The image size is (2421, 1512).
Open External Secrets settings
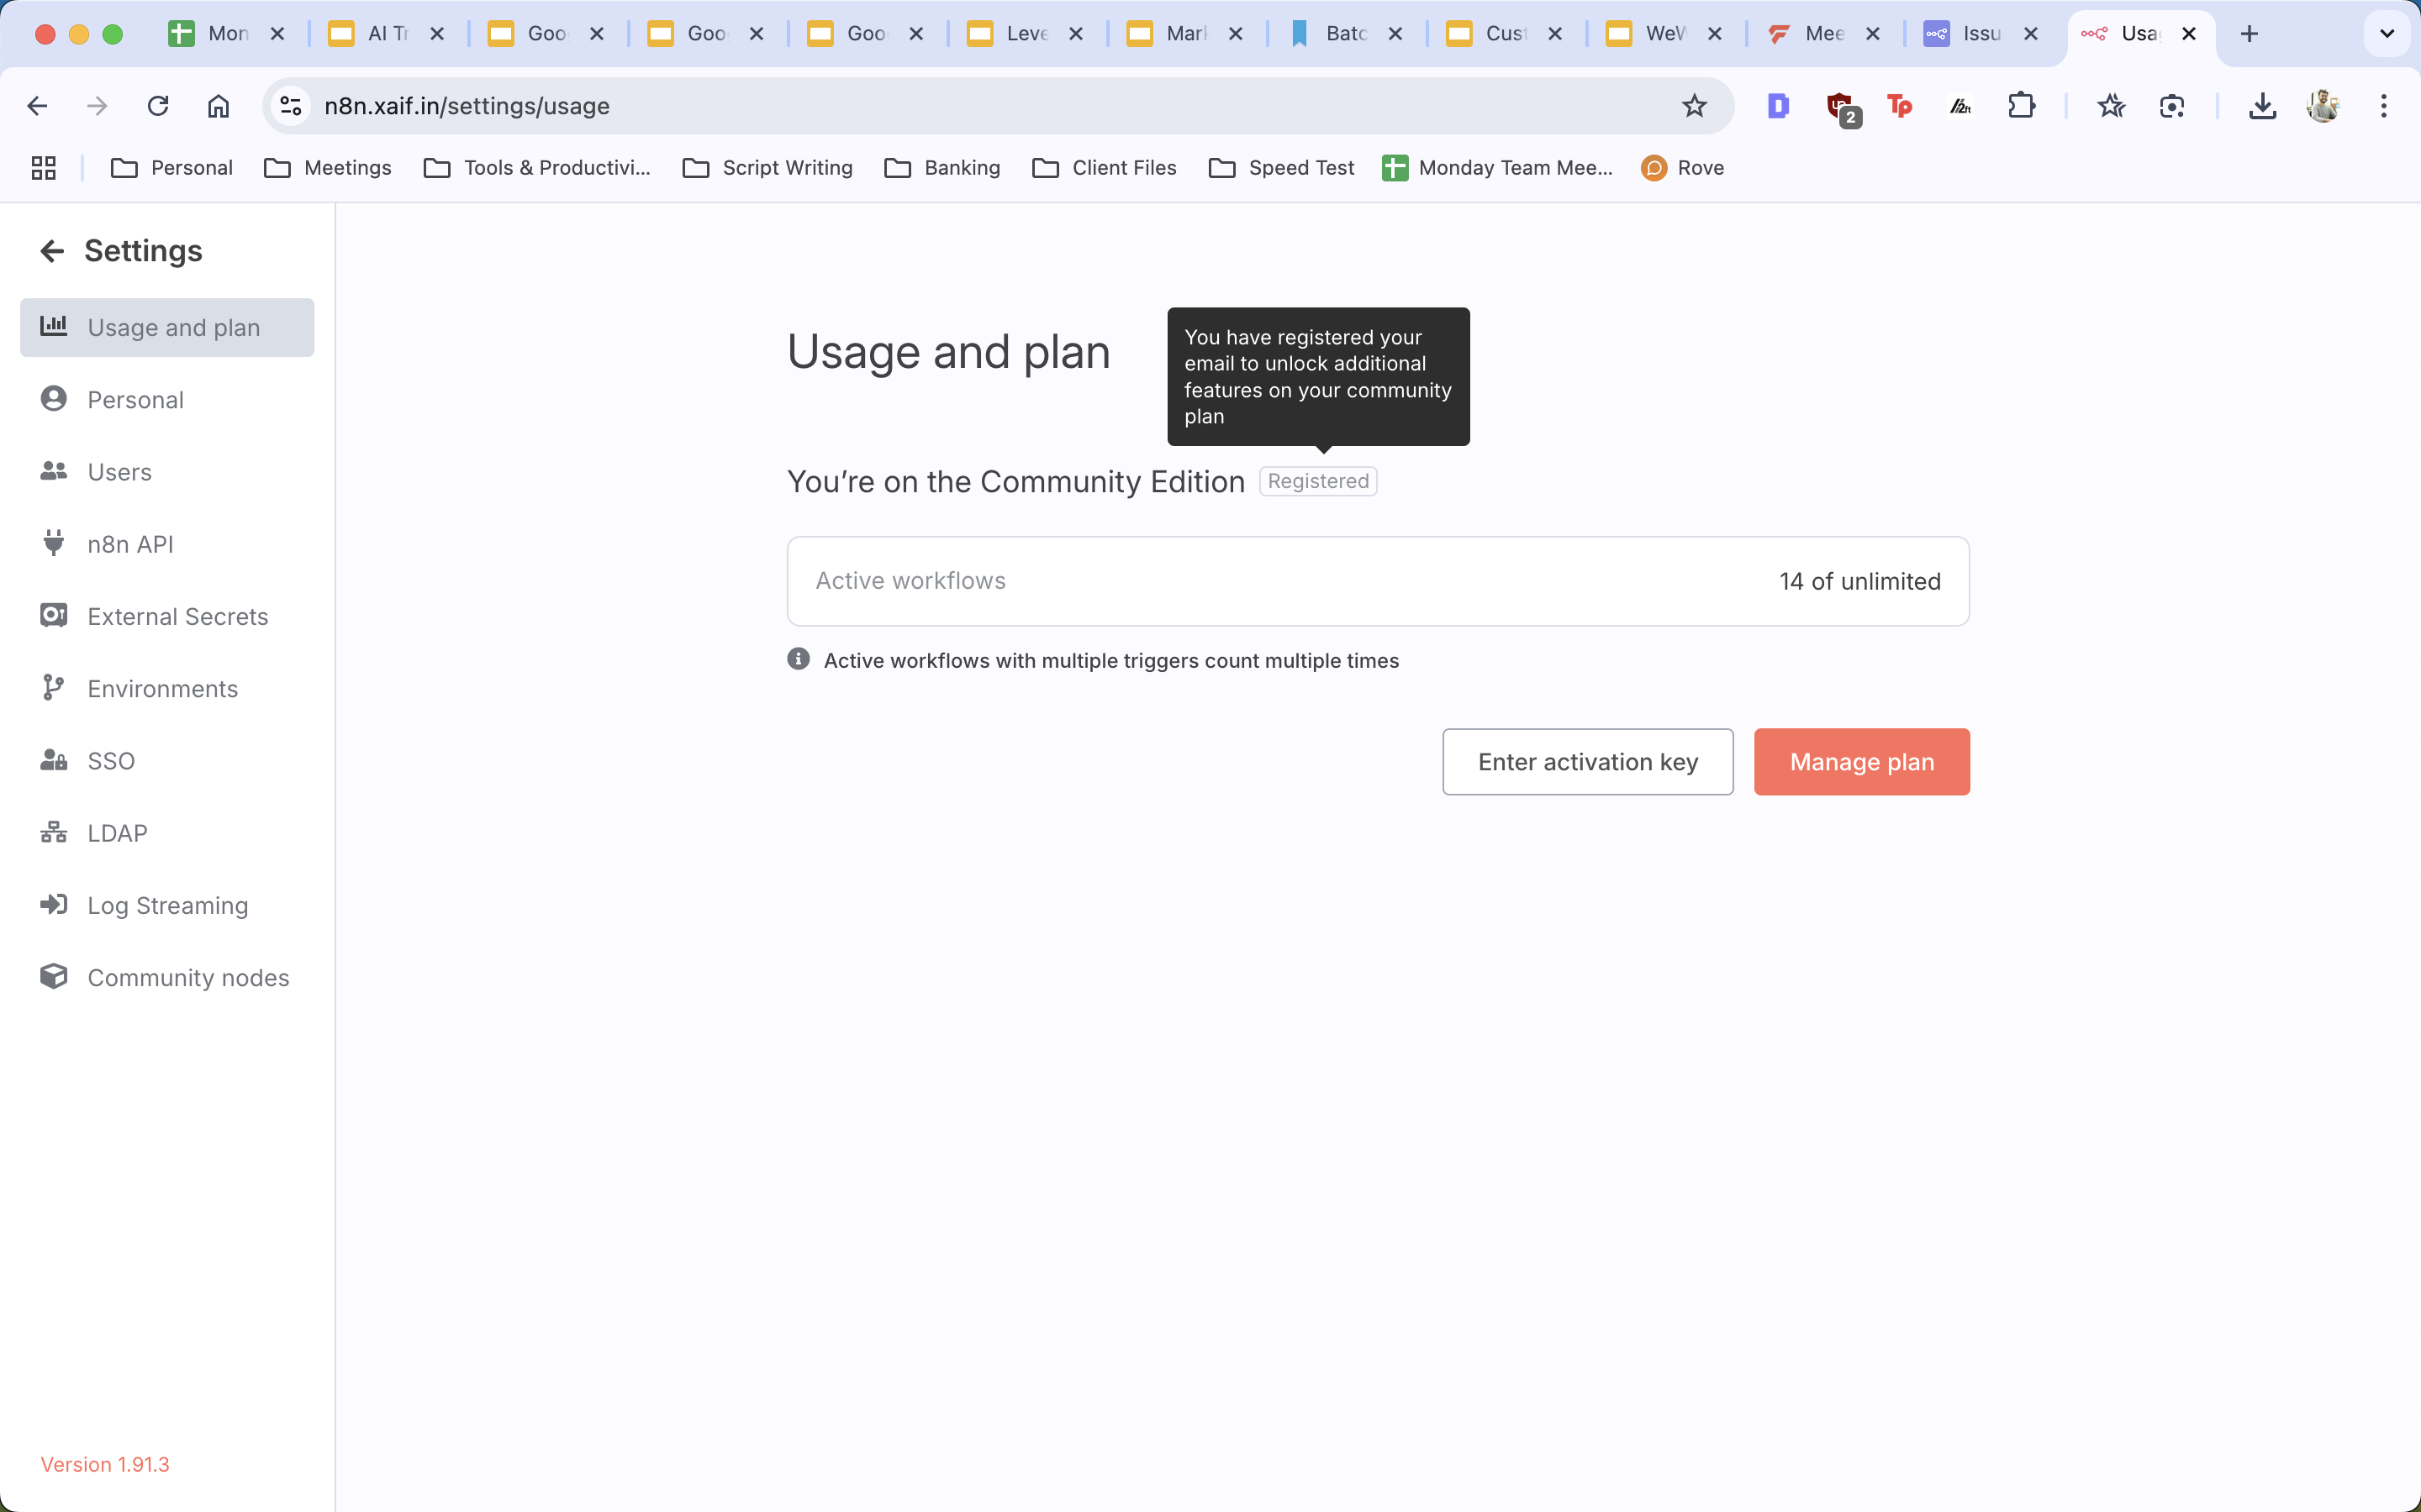pyautogui.click(x=167, y=616)
